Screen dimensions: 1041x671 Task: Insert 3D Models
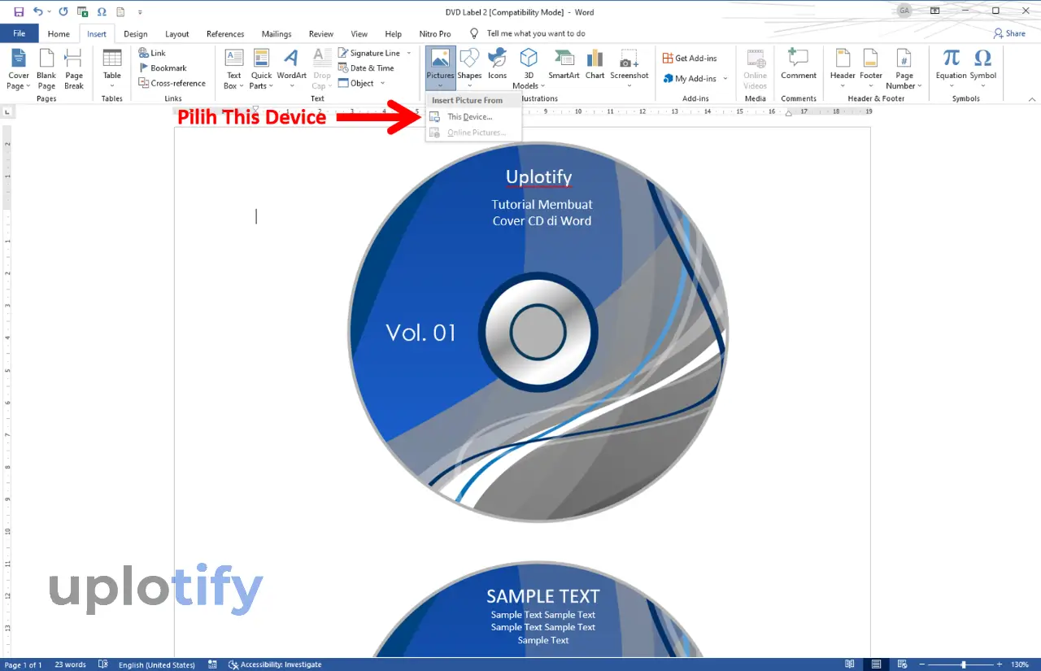(529, 69)
